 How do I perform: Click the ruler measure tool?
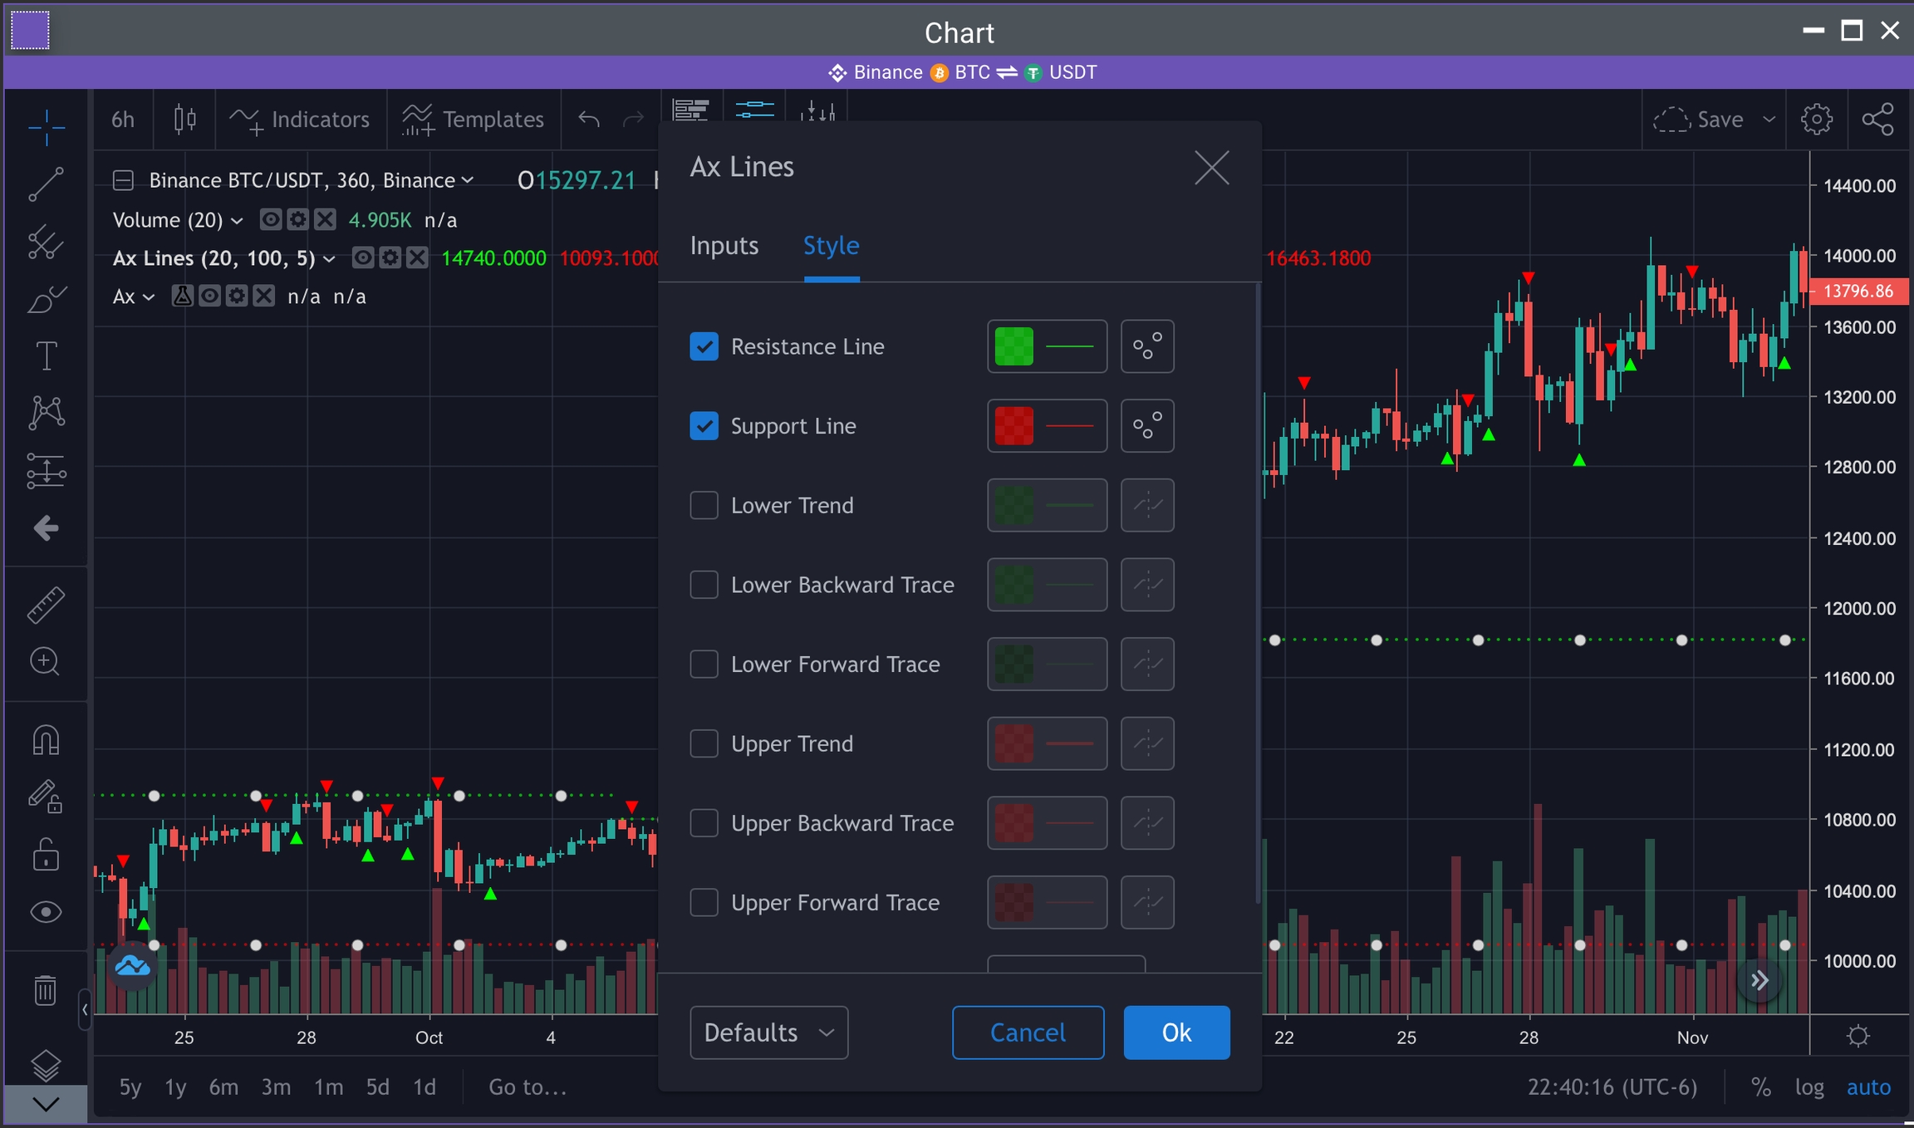46,605
